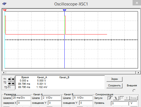Viewport: 141px width, 107px height.
Task: Click T1 Channel A reading 5.000 V
Action: pyautogui.click(x=42, y=81)
